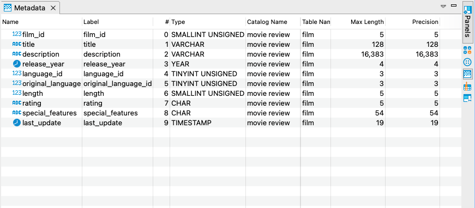The image size is (475, 208).
Task: Select the release_year name cell
Action: coord(43,64)
